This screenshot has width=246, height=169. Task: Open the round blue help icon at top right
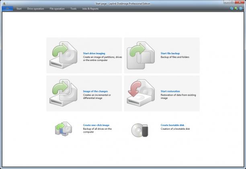tap(240, 8)
